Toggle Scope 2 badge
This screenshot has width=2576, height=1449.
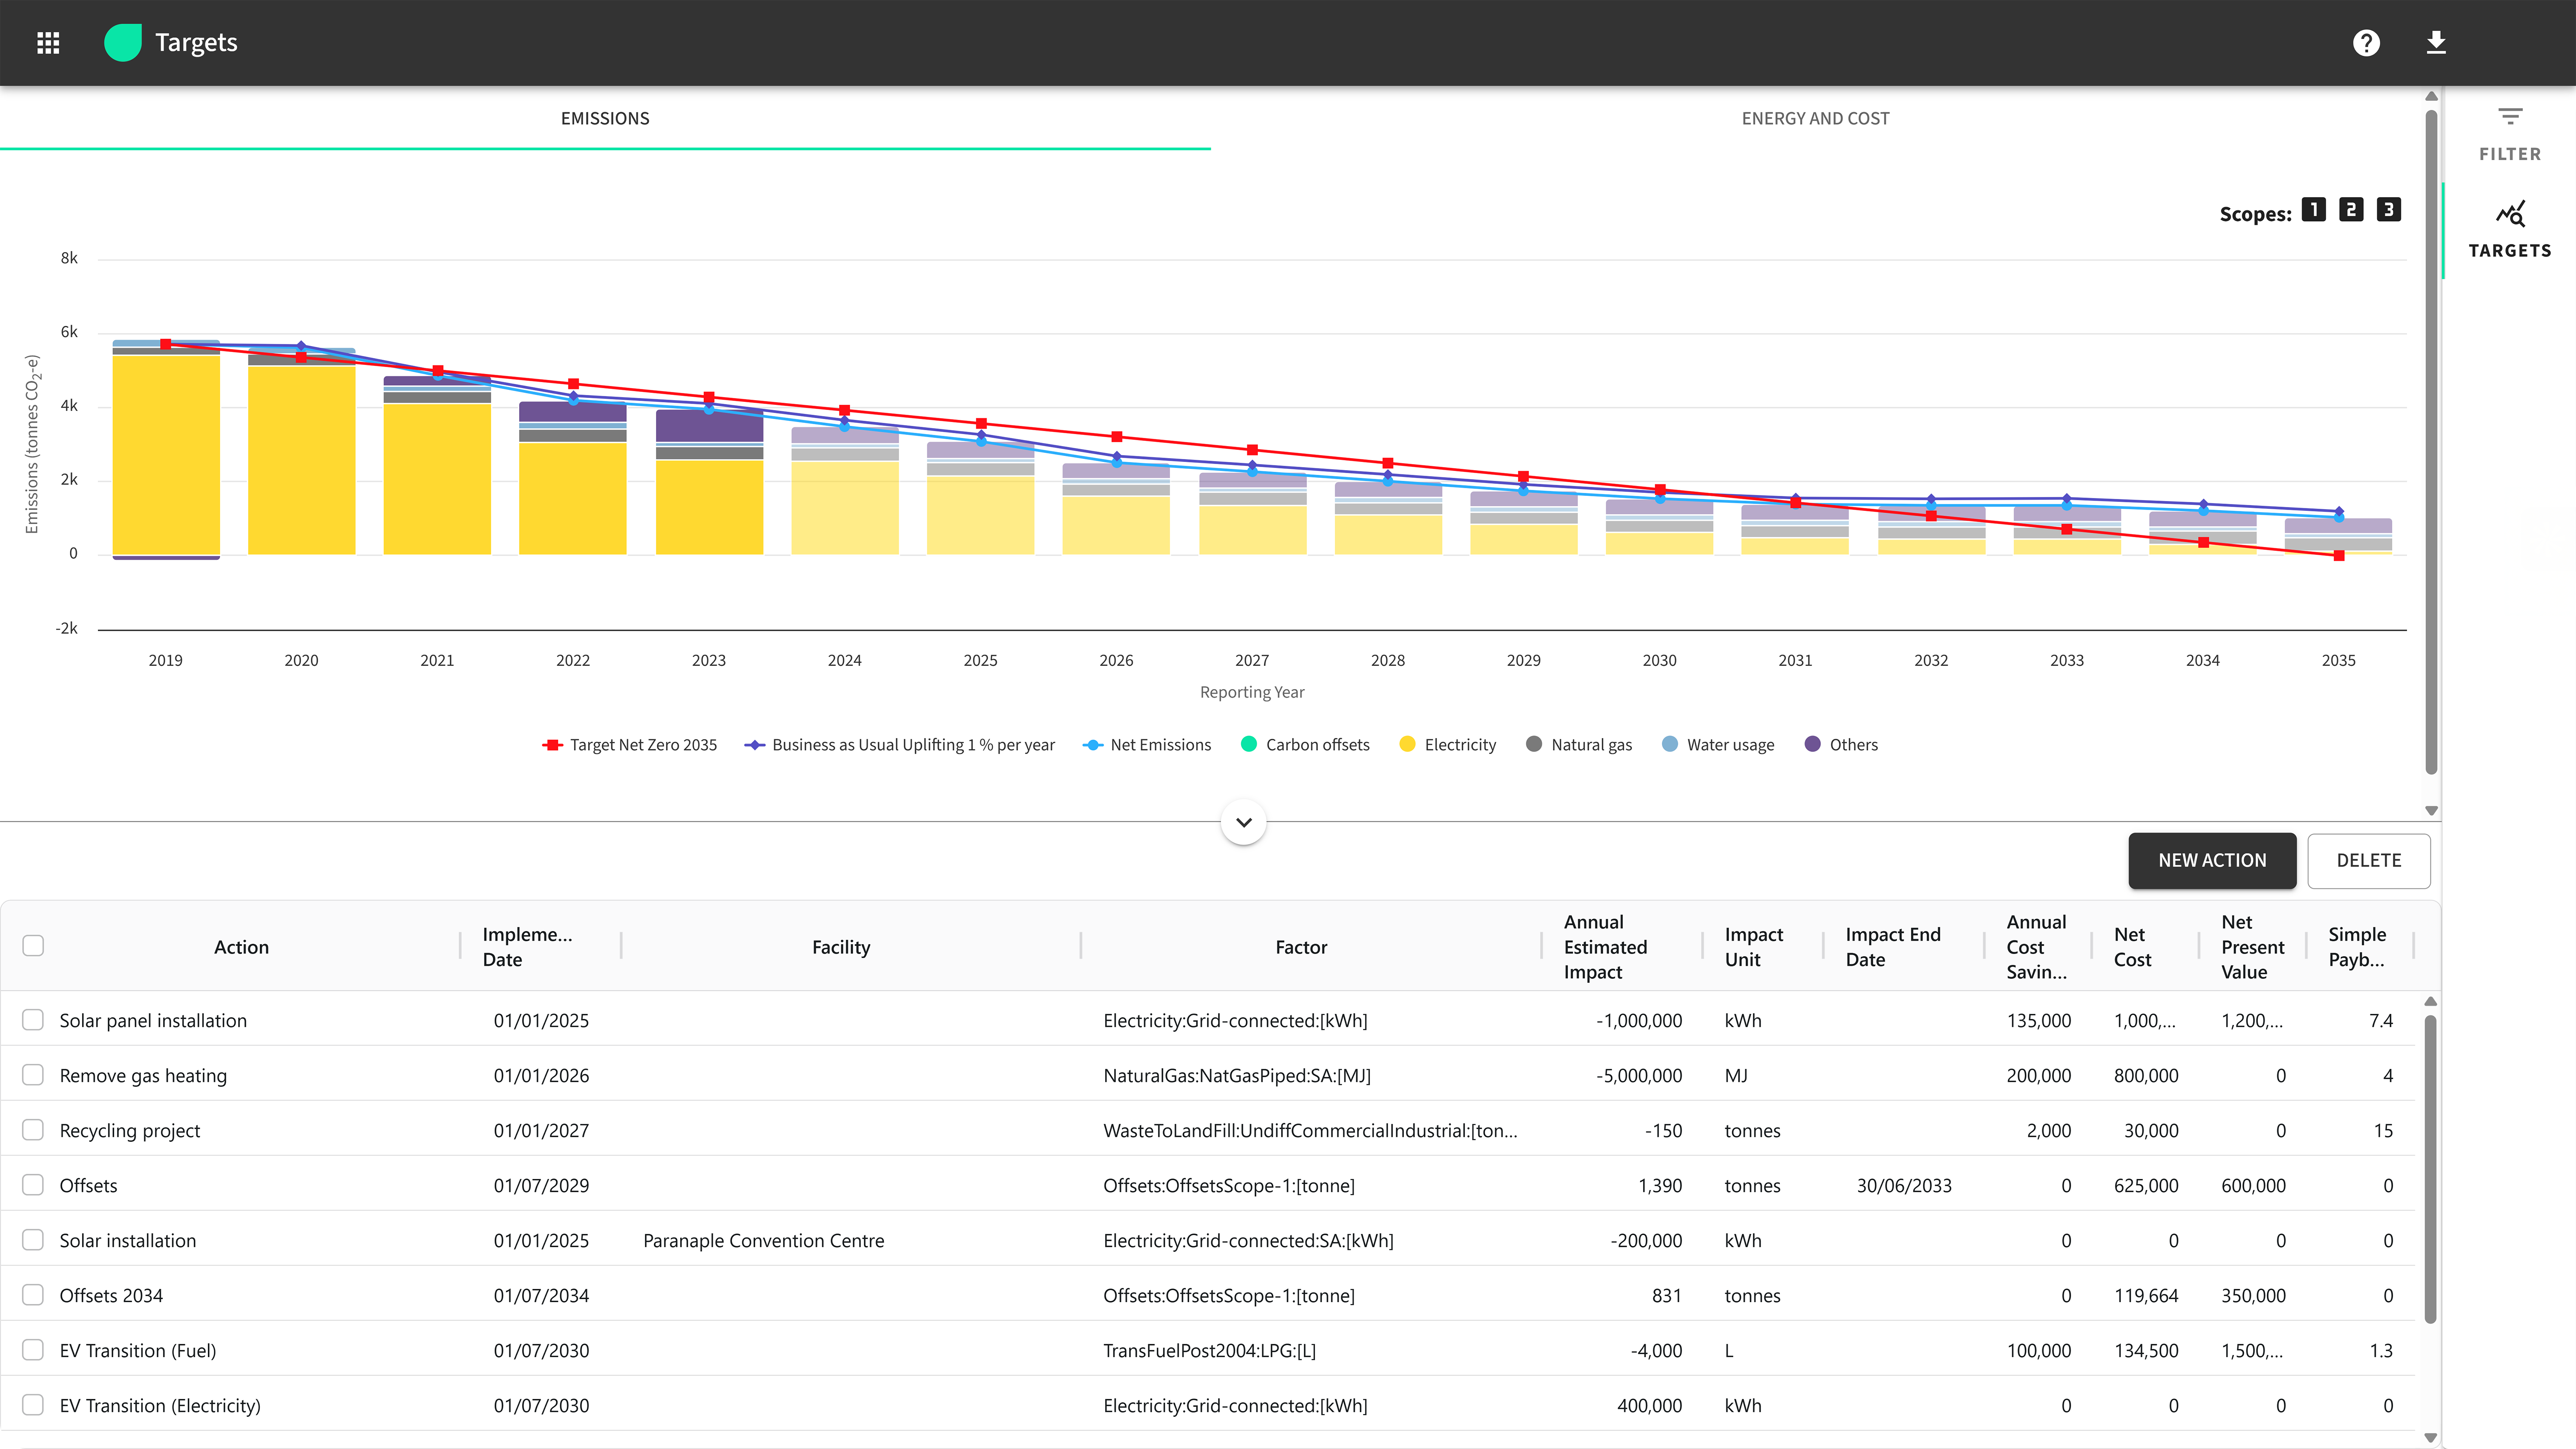tap(2351, 209)
